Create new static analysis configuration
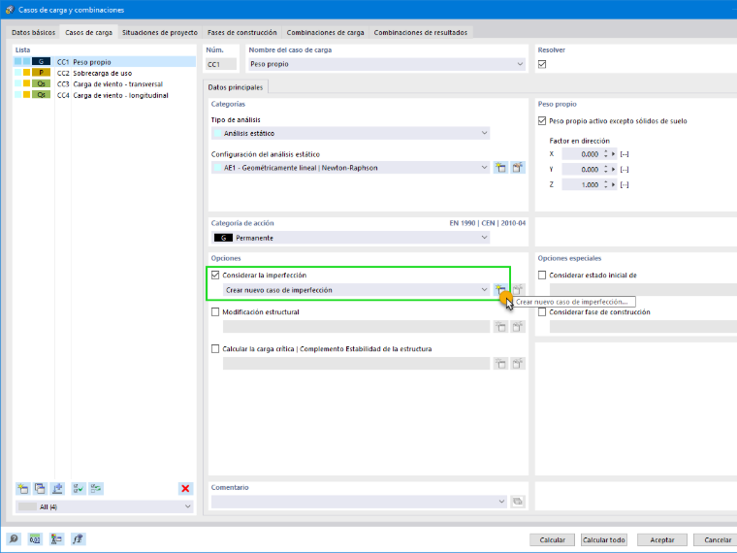 tap(500, 168)
